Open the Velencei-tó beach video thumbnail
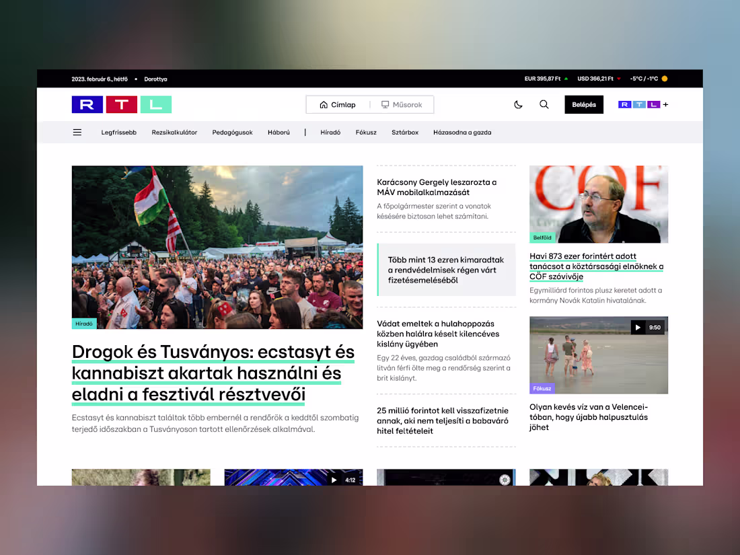Viewport: 740px width, 555px height. tap(599, 355)
